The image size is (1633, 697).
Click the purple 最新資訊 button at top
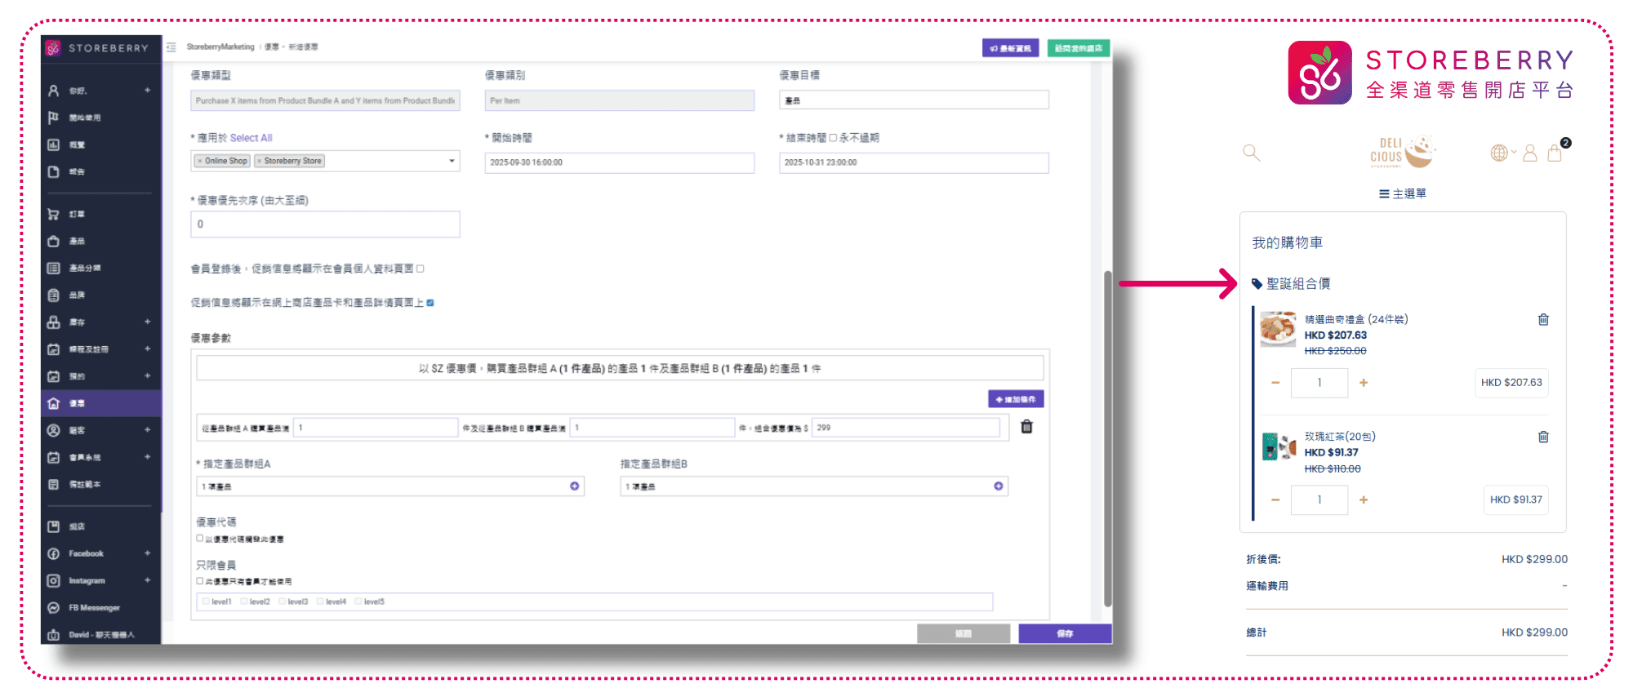1011,48
